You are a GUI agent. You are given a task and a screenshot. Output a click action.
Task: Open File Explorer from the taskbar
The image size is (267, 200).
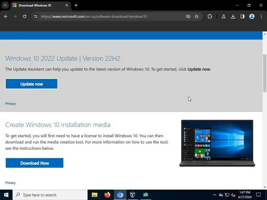pyautogui.click(x=94, y=195)
